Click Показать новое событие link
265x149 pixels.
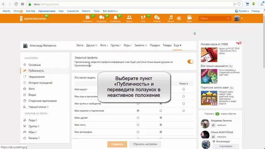220,114
